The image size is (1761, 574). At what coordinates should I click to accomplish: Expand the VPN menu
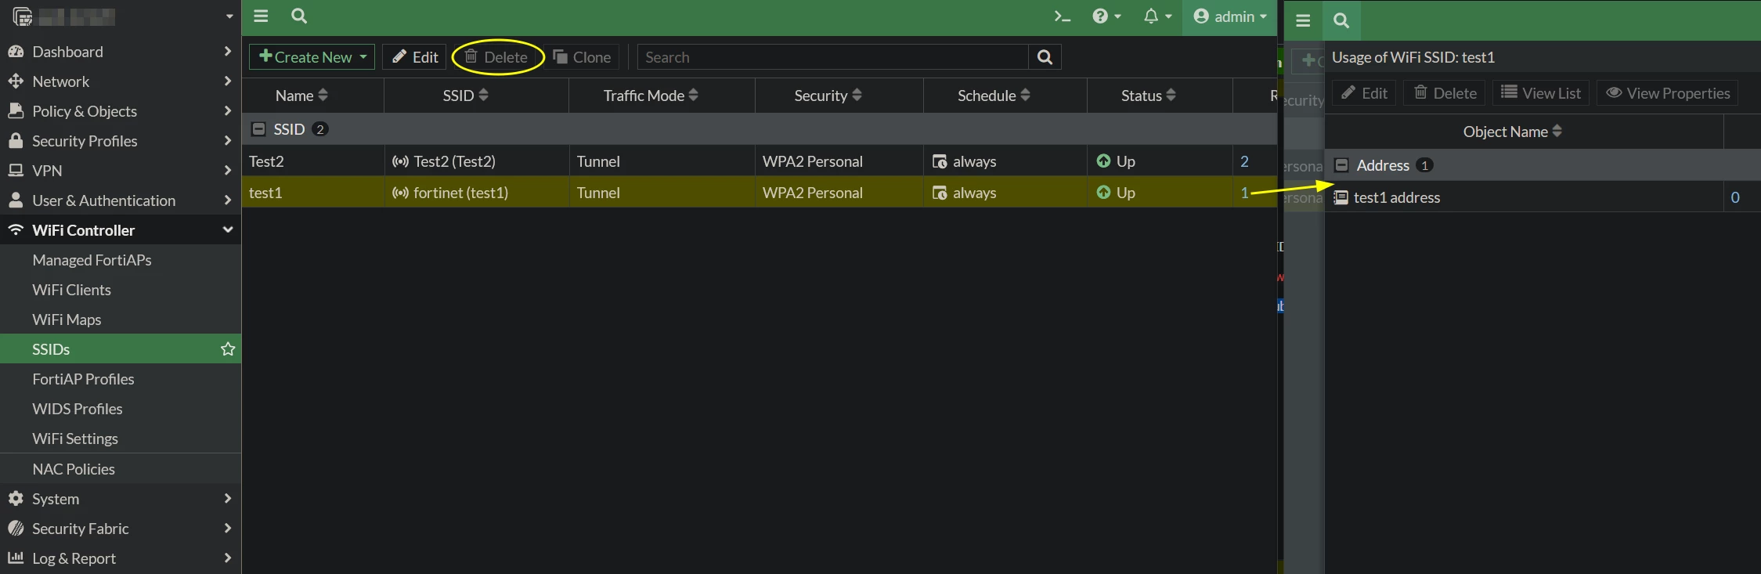coord(121,171)
